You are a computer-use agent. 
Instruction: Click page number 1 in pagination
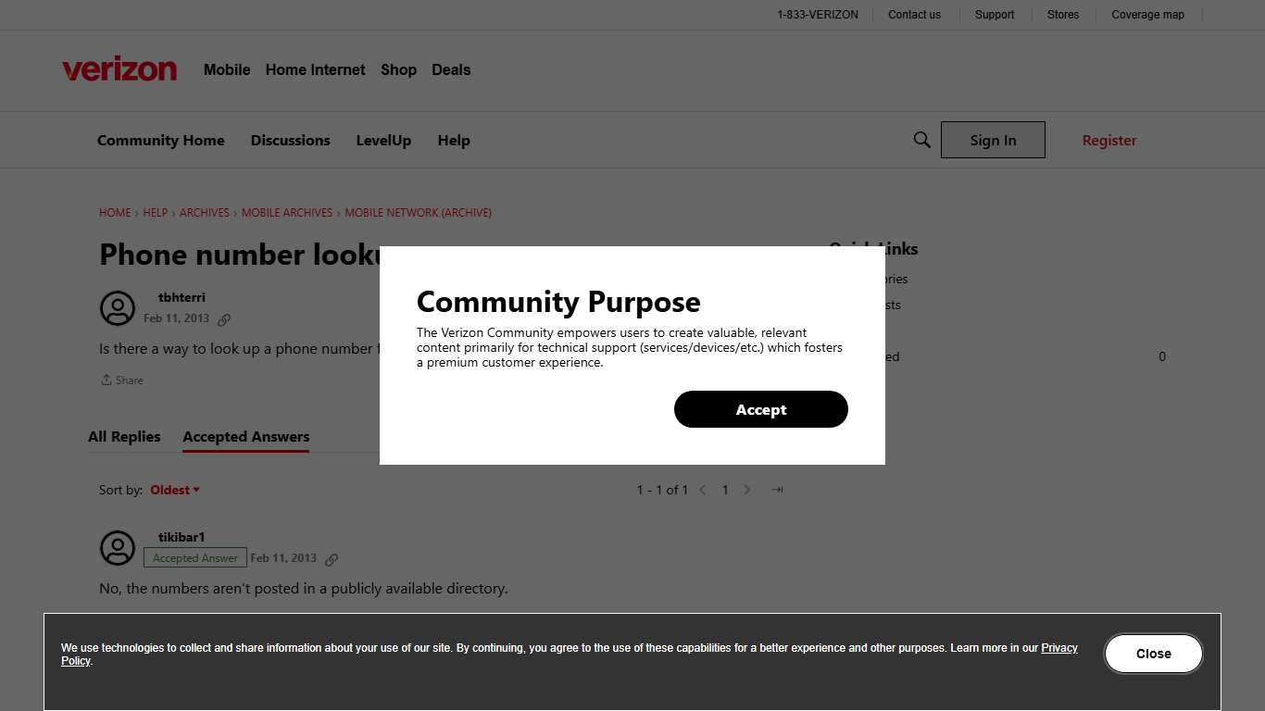(x=725, y=490)
